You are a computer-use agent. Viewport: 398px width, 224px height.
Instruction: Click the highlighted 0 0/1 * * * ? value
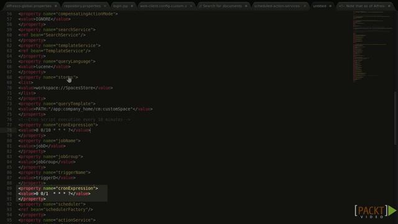53,194
